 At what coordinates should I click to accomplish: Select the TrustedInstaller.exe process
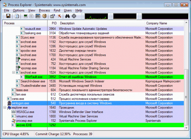33,86
